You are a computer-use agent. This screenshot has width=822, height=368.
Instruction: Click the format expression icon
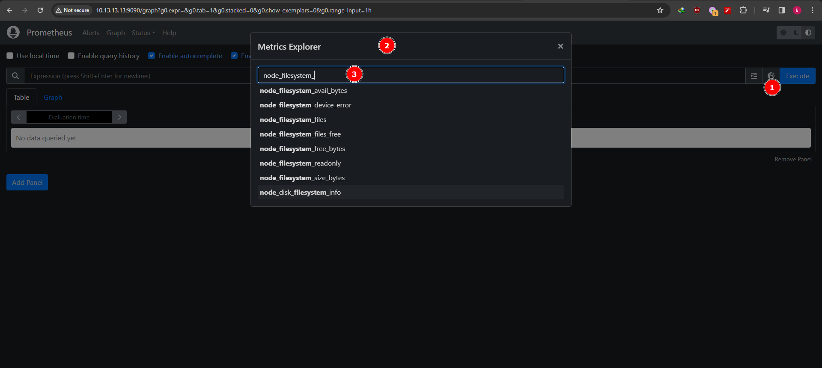[754, 76]
